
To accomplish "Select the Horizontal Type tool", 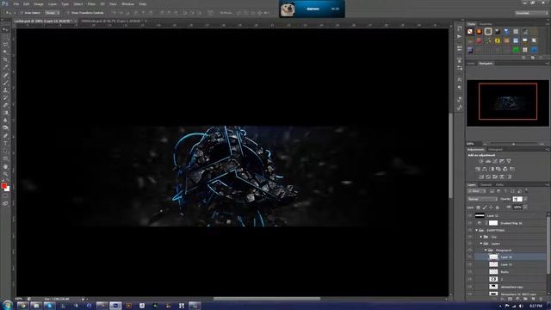I will 5,143.
